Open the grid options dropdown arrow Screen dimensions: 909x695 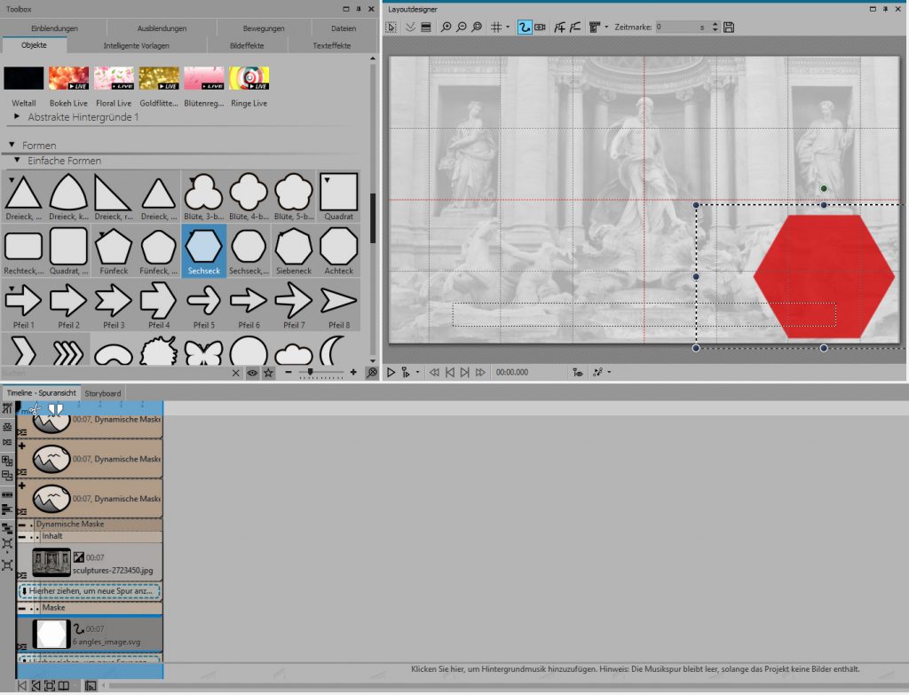pyautogui.click(x=507, y=28)
